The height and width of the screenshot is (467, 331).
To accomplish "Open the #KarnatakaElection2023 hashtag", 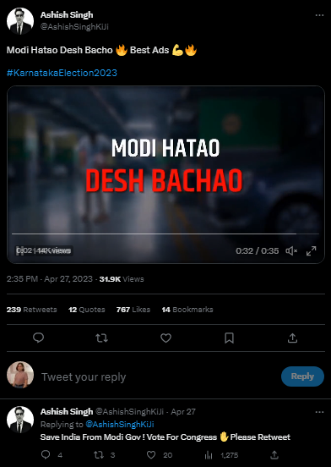I will (62, 73).
